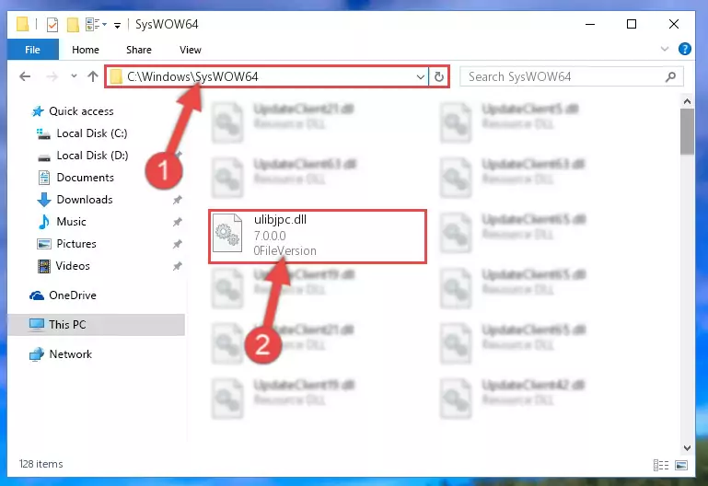708x486 pixels.
Task: Click the Quick access star icon
Action: tap(38, 111)
